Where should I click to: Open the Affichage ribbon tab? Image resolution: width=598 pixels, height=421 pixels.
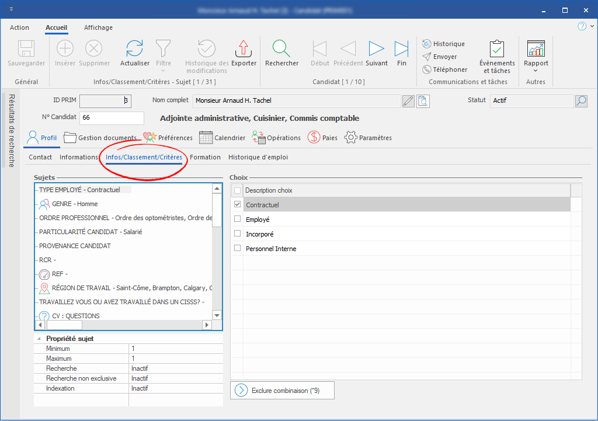point(98,27)
